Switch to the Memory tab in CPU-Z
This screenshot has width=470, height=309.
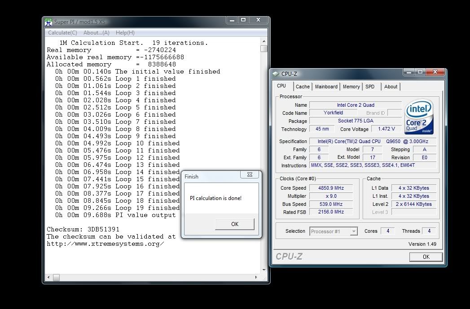351,87
